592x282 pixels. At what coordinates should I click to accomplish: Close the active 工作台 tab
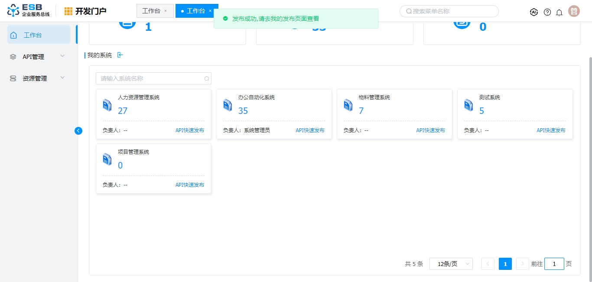pyautogui.click(x=210, y=11)
